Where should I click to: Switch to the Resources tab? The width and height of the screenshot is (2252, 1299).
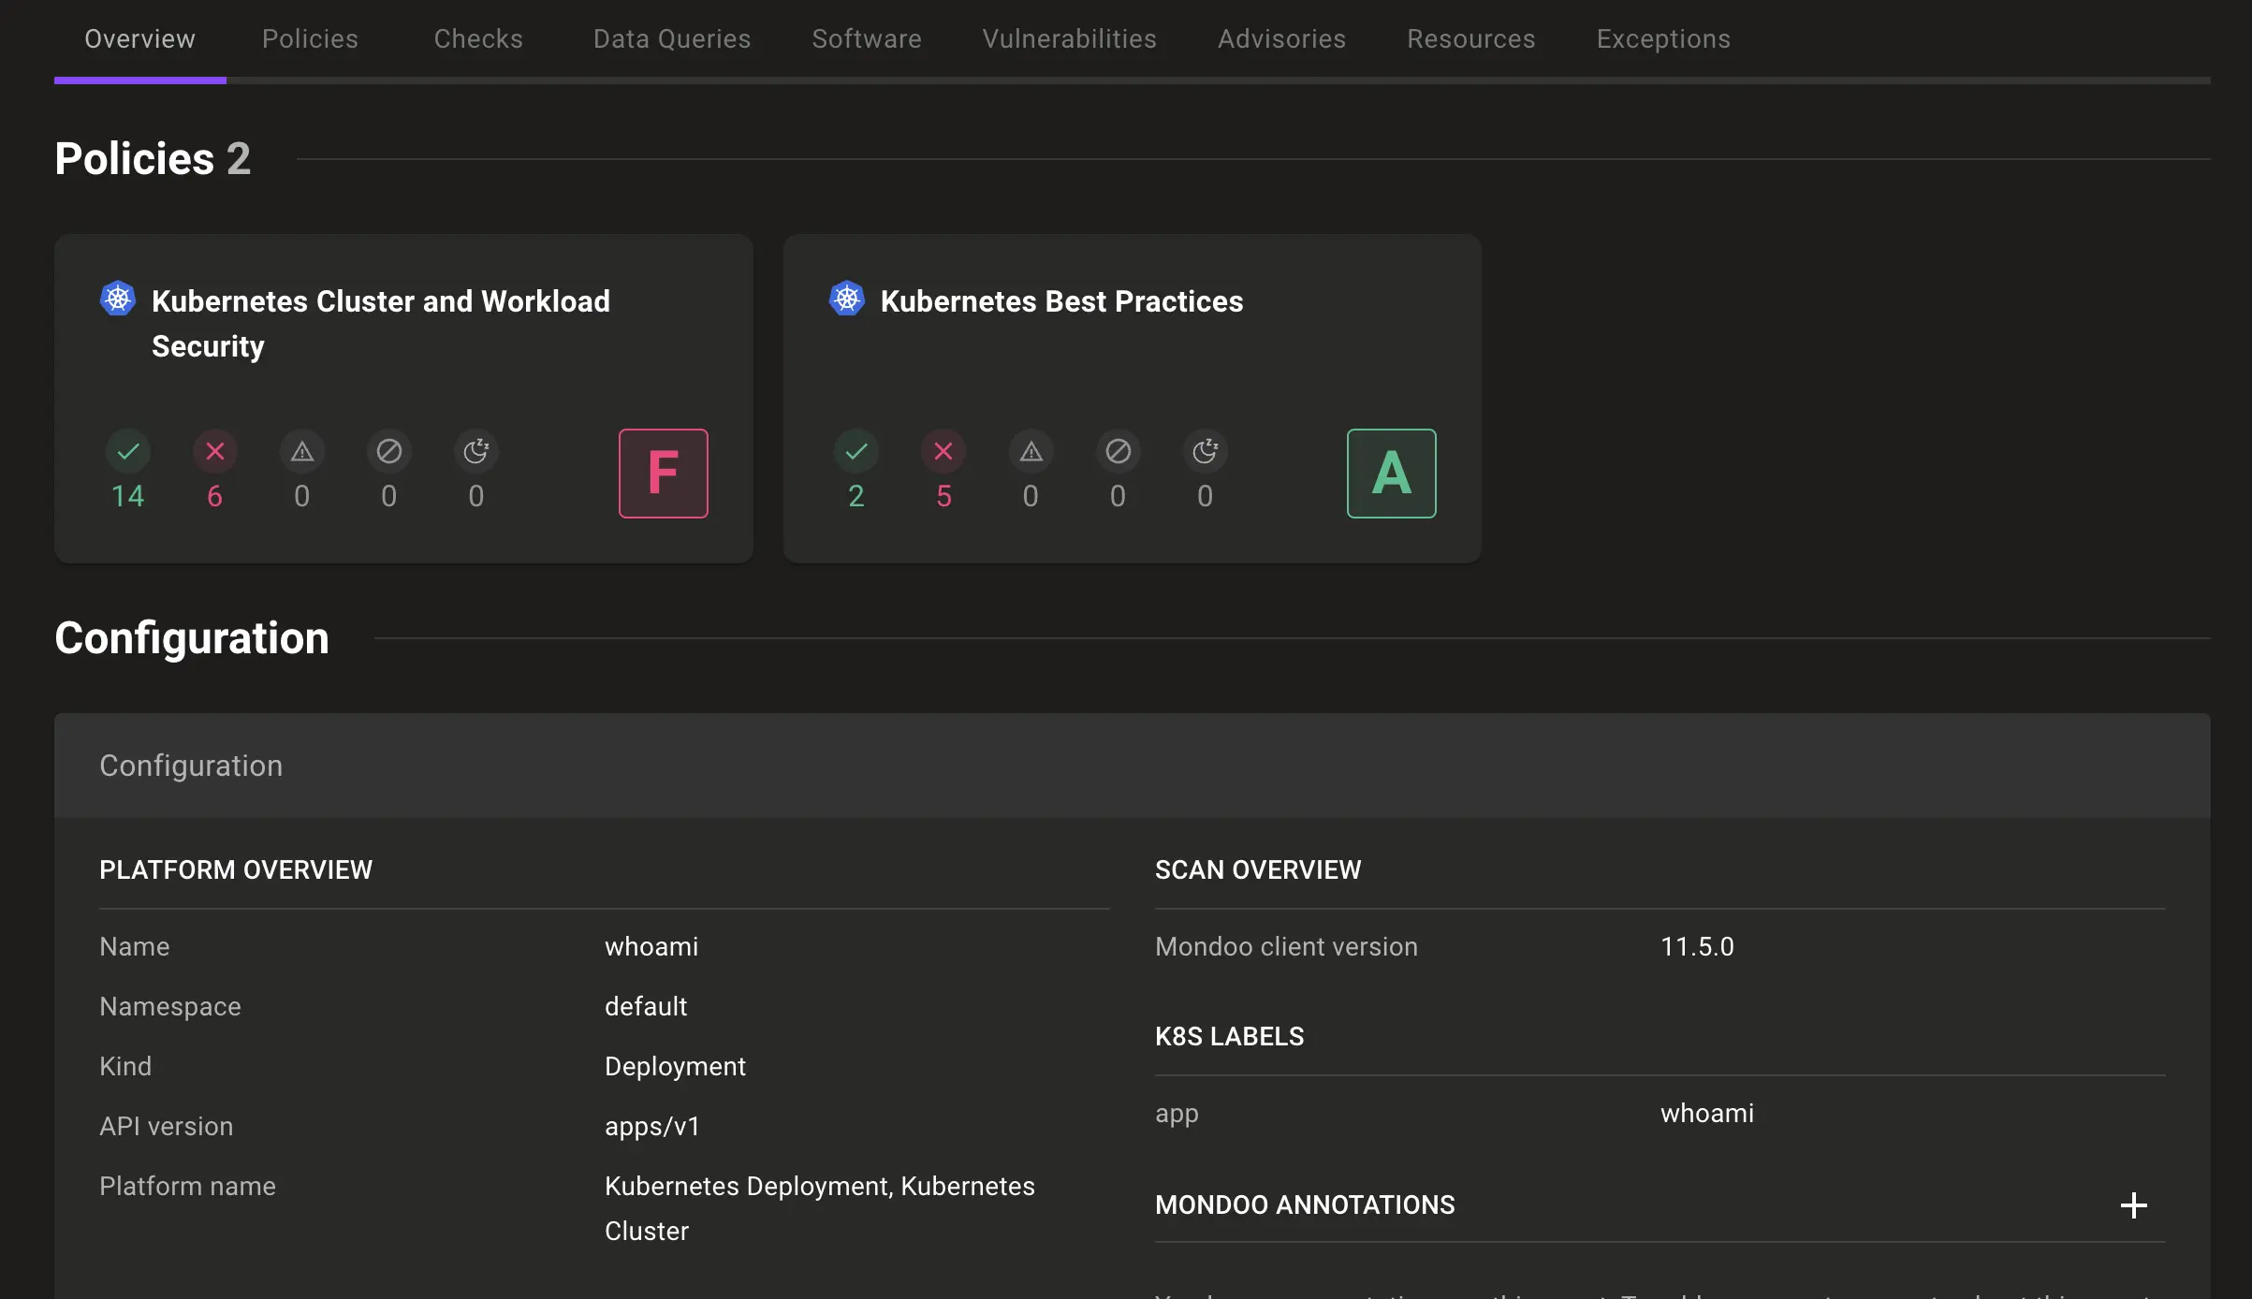[1470, 38]
